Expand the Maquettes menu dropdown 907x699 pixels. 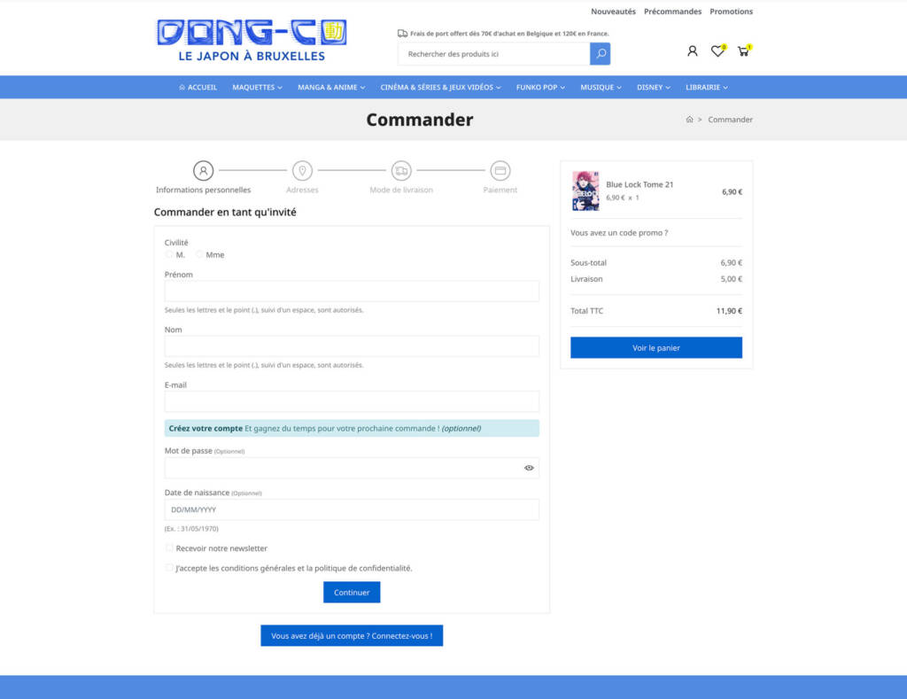pyautogui.click(x=257, y=88)
